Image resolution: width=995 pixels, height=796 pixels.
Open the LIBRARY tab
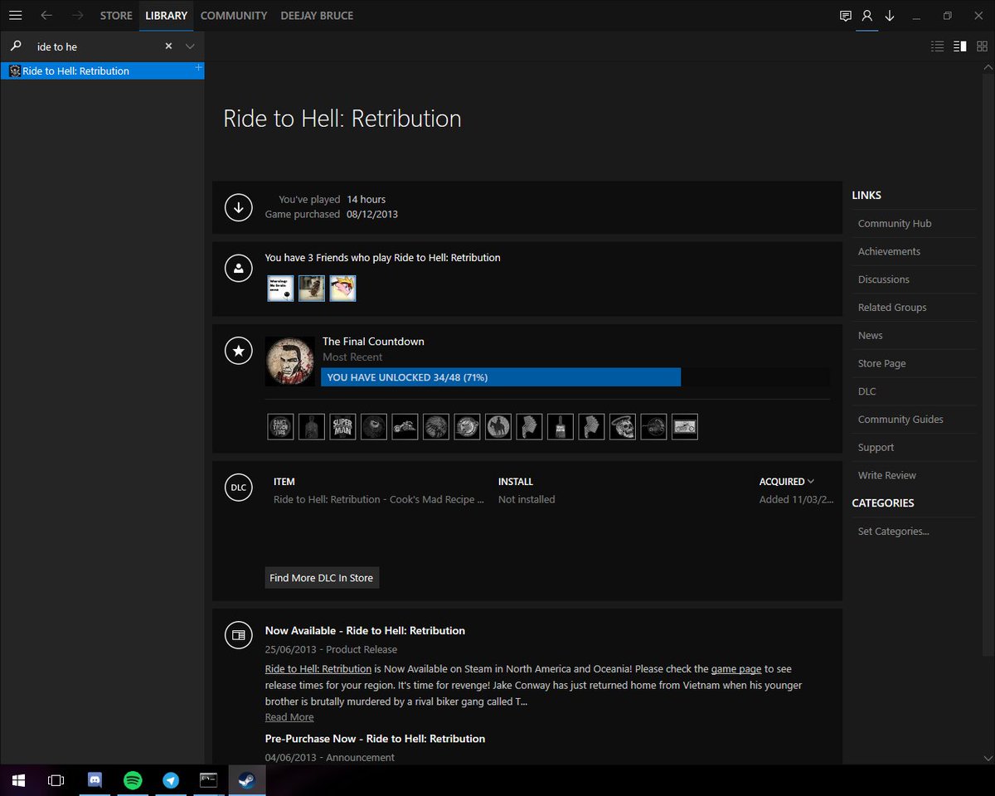(x=166, y=16)
